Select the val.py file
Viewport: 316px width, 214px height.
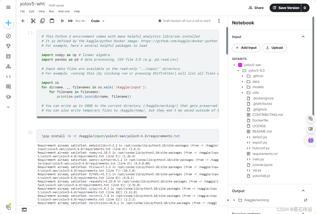tap(257, 170)
